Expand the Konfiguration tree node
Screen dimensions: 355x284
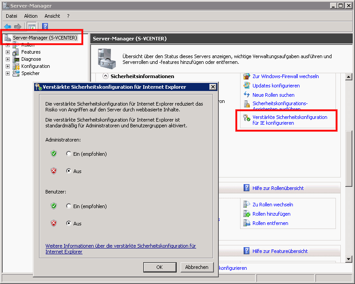(x=8, y=66)
